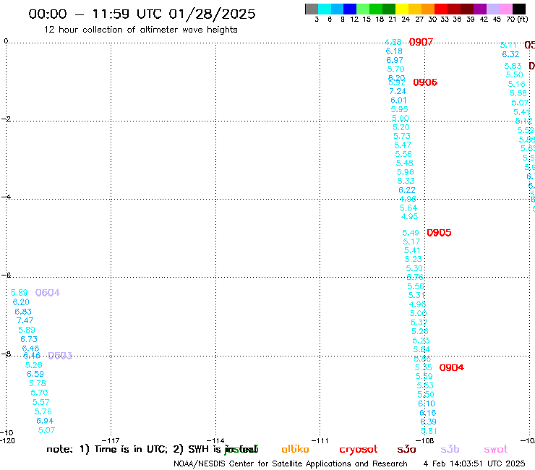The image size is (535, 470).
Task: Click the value 5.49 beside 0905
Action: pos(411,233)
